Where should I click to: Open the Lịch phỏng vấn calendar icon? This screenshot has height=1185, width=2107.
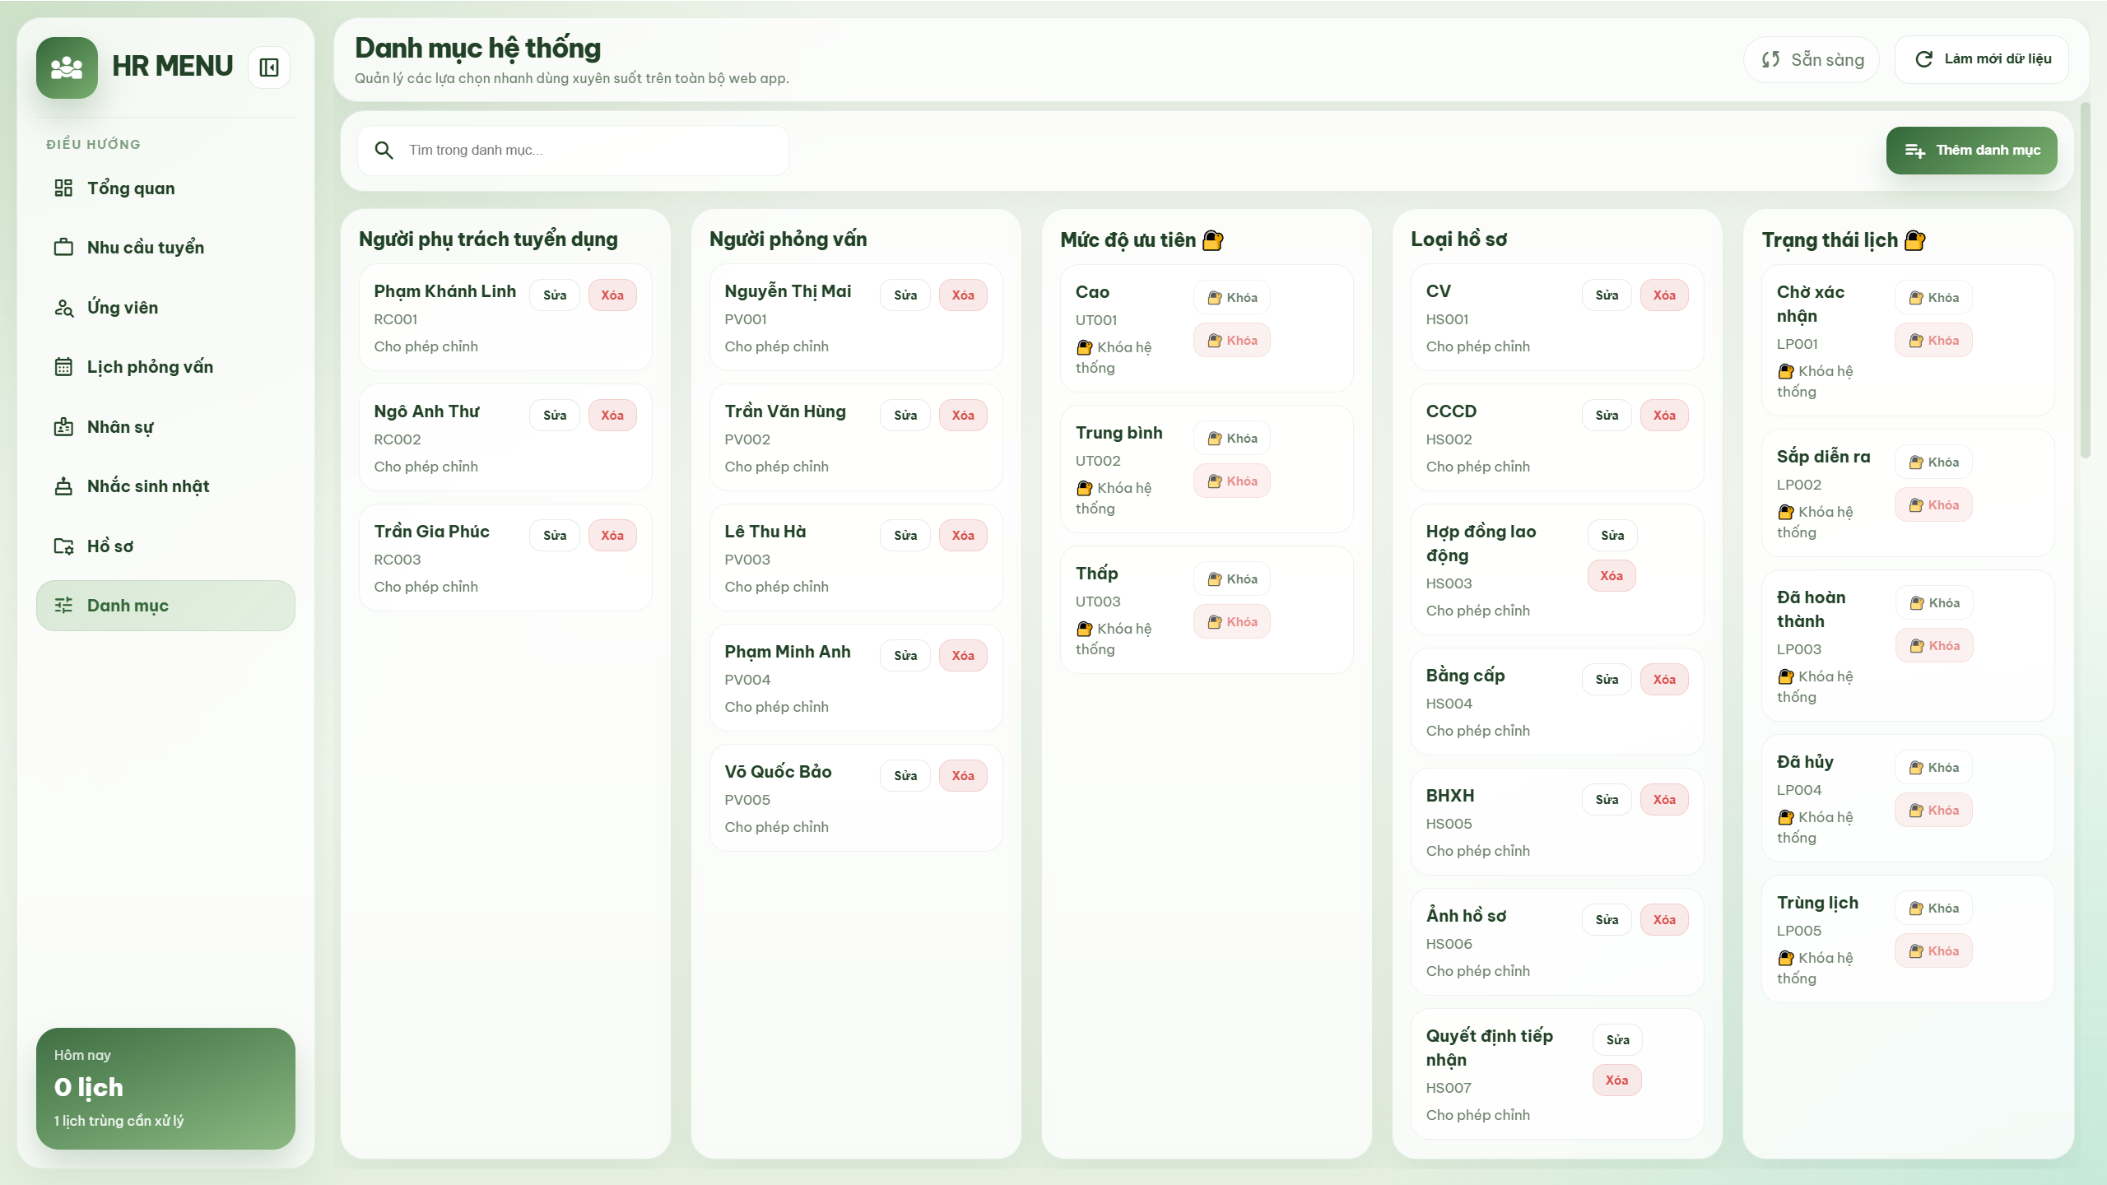click(x=64, y=367)
